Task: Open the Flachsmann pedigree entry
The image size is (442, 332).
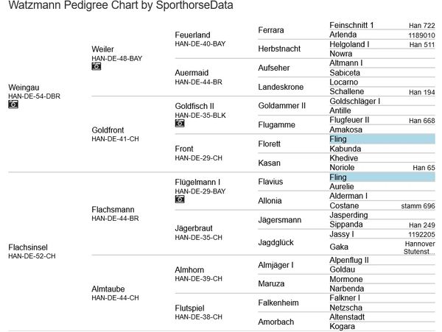Action: tap(115, 209)
